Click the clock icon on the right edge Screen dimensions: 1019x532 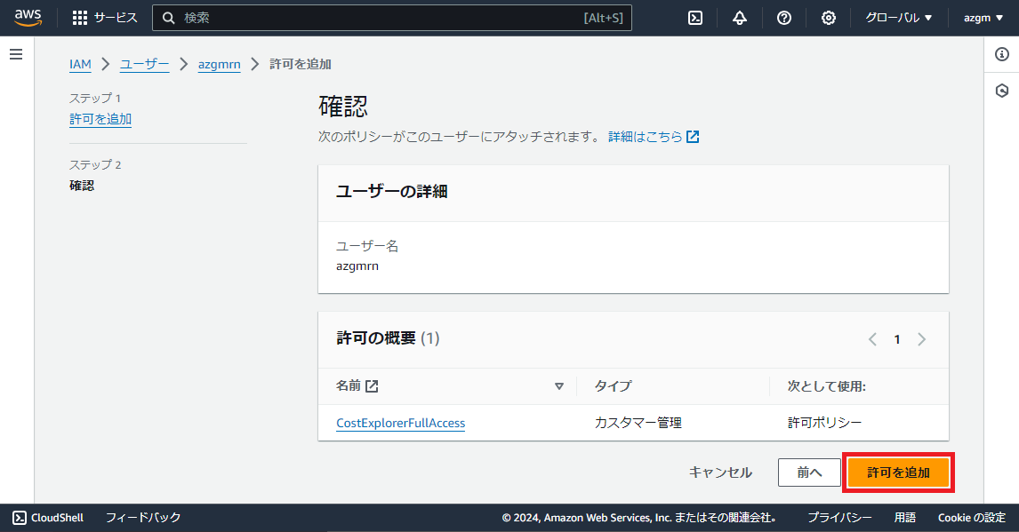pos(1003,90)
